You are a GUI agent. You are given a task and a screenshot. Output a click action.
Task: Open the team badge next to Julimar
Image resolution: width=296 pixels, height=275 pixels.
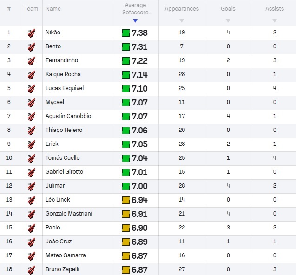click(x=31, y=186)
